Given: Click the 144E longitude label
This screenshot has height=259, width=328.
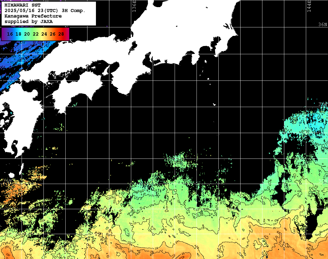Looking at the screenshot, I should point(309,6).
